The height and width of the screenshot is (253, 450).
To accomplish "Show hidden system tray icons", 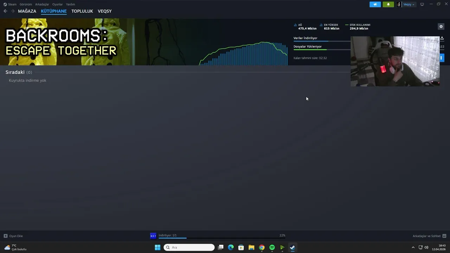I will coord(413,247).
